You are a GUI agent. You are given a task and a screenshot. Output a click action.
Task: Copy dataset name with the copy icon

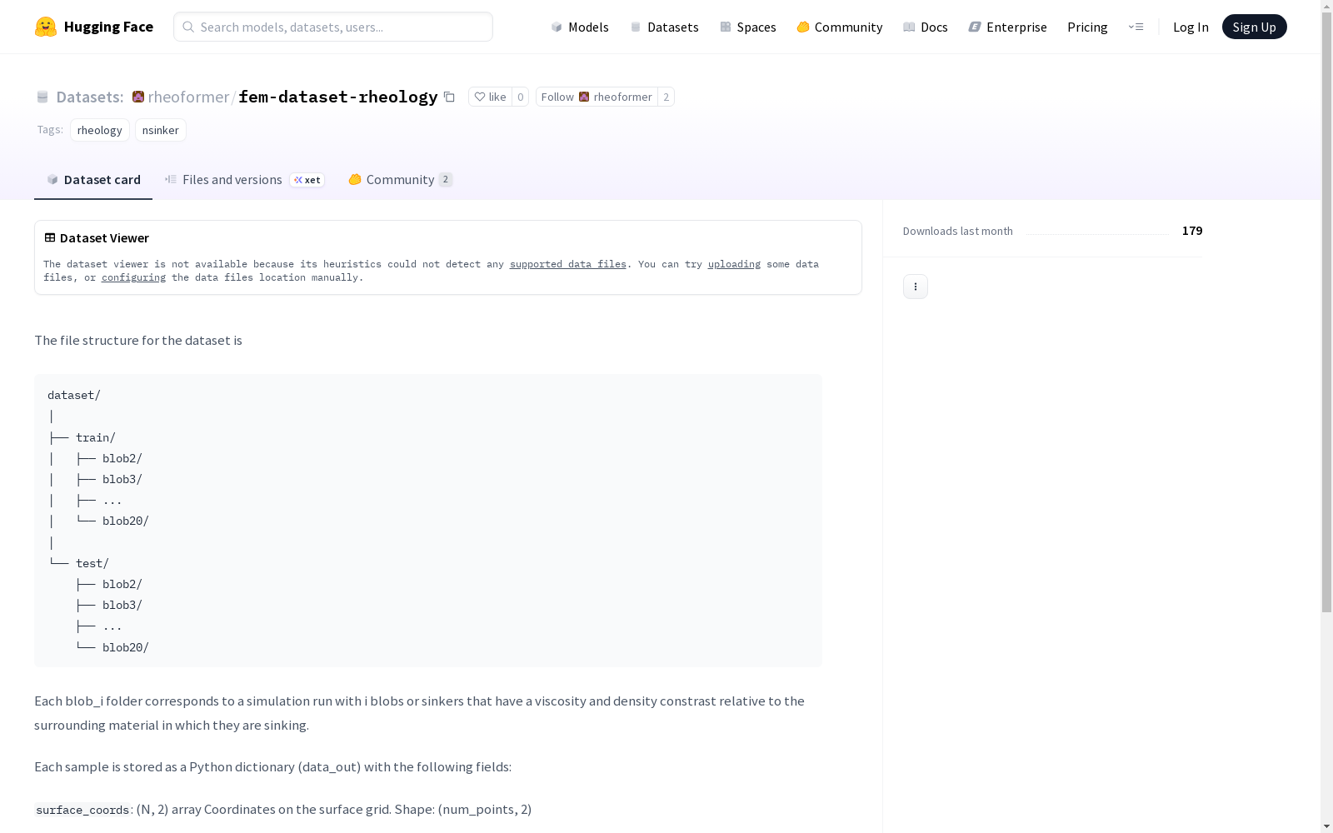(449, 97)
